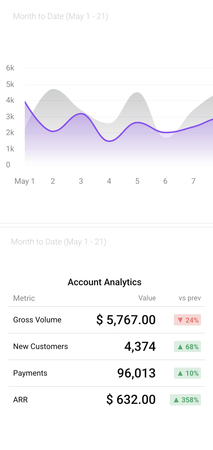Select the ARR metric label
This screenshot has height=450, width=213.
[20, 400]
